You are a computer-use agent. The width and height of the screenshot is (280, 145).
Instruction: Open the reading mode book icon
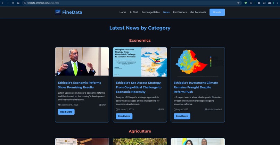270,3
